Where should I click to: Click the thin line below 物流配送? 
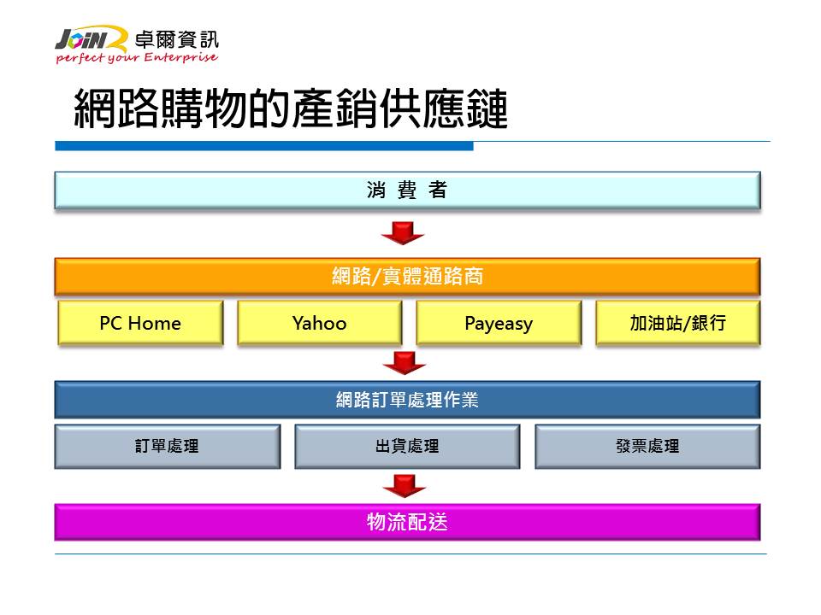[410, 554]
